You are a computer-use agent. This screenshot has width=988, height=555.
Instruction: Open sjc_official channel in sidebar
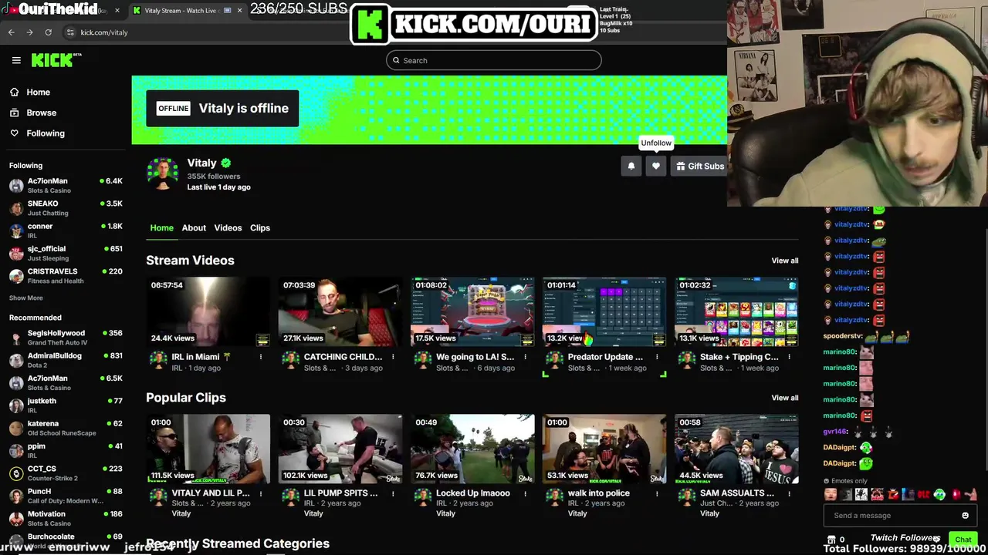click(66, 254)
